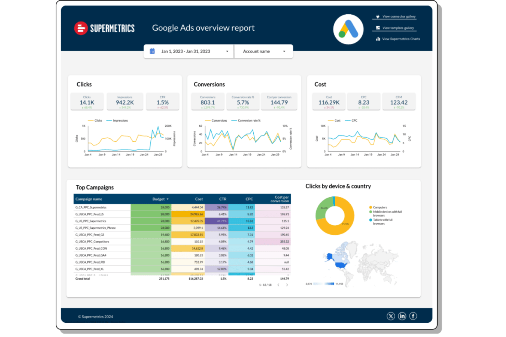The width and height of the screenshot is (506, 337).
Task: Click the grid icon beside View template gallery
Action: pos(378,28)
